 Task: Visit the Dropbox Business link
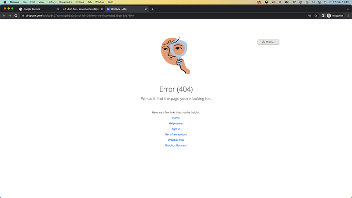pos(176,145)
